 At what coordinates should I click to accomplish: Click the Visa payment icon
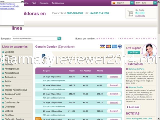click(102, 46)
